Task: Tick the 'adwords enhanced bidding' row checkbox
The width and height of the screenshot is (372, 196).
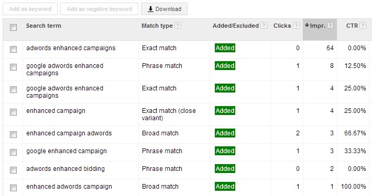Action: (13, 170)
